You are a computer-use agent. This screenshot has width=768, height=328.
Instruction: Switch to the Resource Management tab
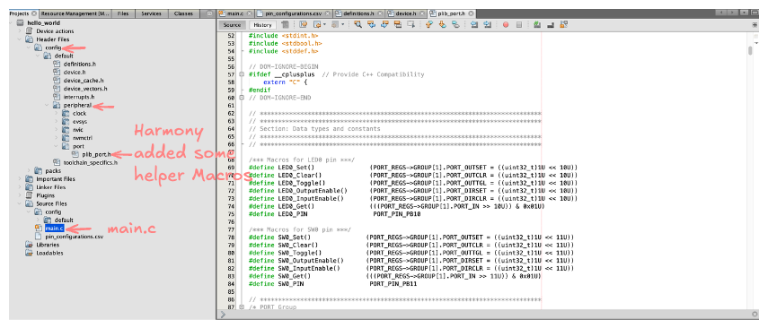click(75, 13)
